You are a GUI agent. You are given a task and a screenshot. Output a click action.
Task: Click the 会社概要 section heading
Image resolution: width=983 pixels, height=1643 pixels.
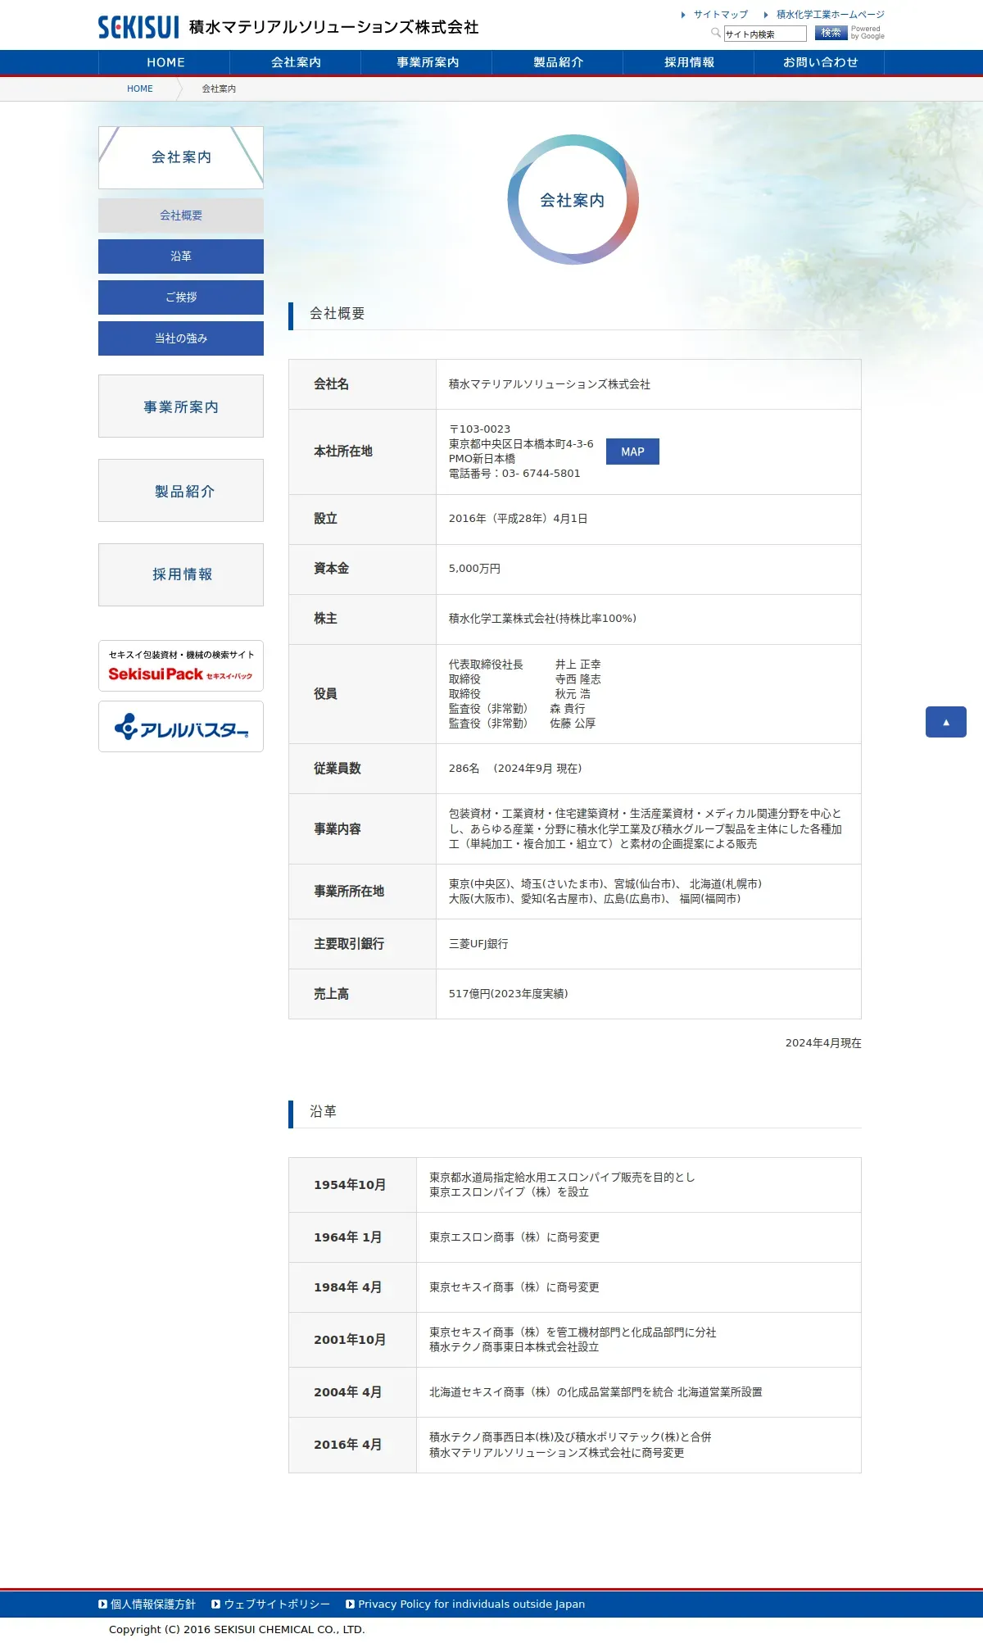click(x=337, y=313)
